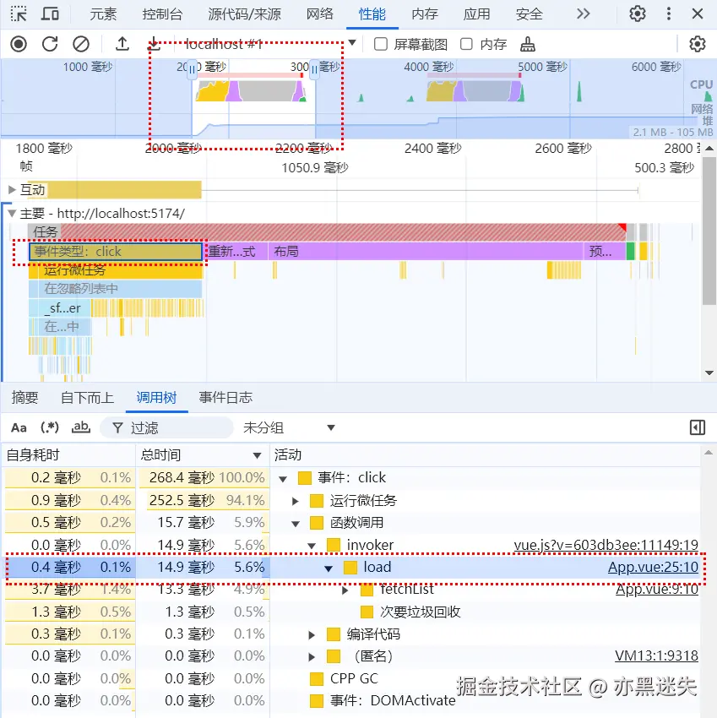The width and height of the screenshot is (717, 718).
Task: Upload a profile with the upload icon
Action: tap(122, 45)
